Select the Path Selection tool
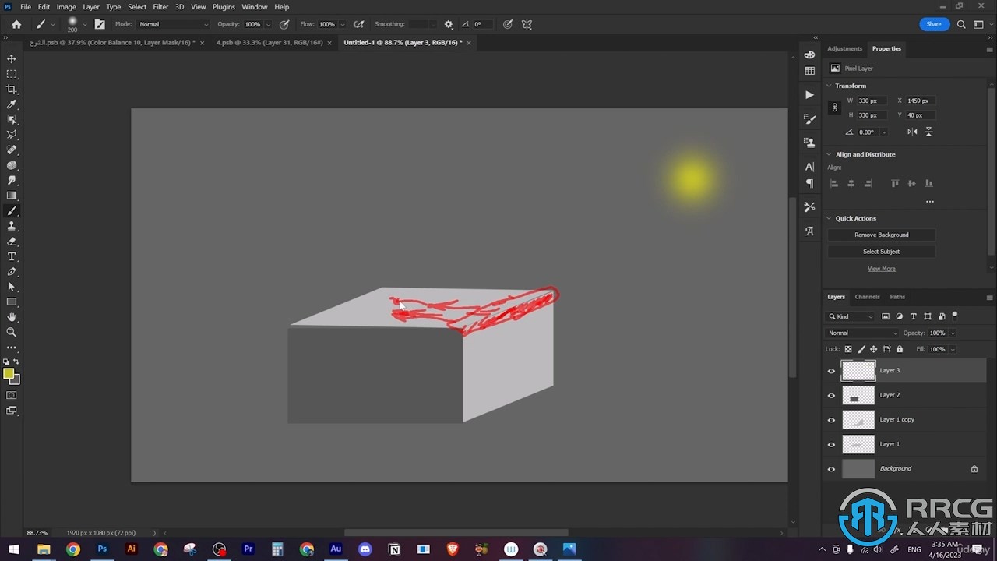This screenshot has width=997, height=561. 12,287
